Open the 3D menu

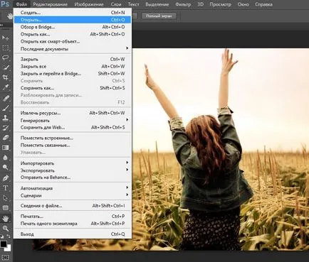click(200, 4)
